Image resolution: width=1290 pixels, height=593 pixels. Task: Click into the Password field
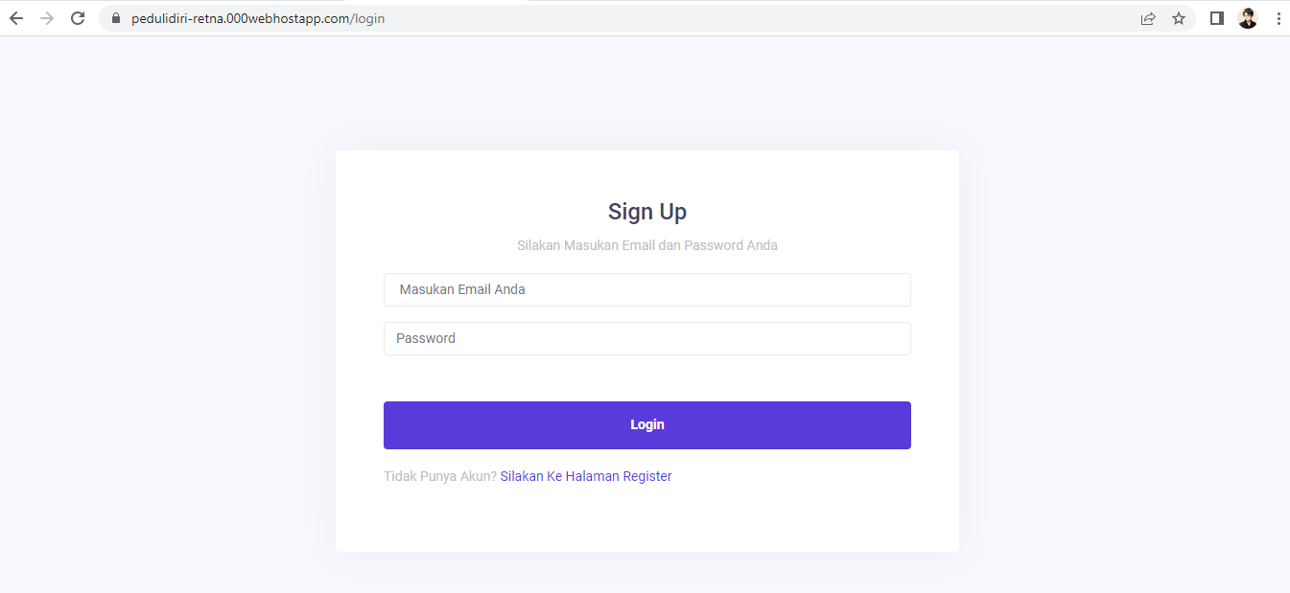pyautogui.click(x=646, y=338)
